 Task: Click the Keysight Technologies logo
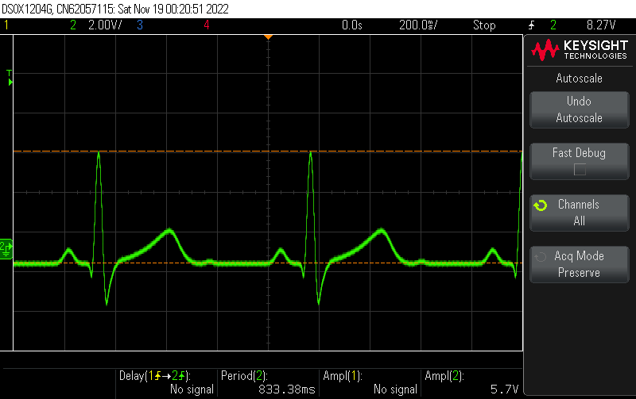(580, 50)
